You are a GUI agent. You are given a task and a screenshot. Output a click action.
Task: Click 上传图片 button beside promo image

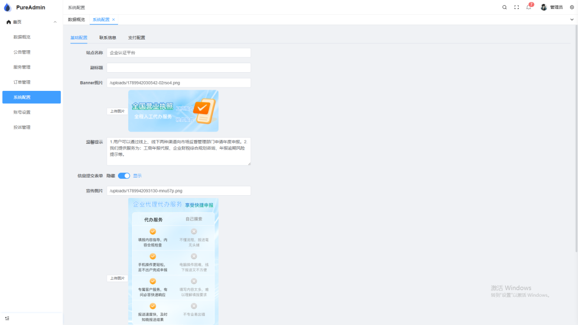pyautogui.click(x=117, y=278)
